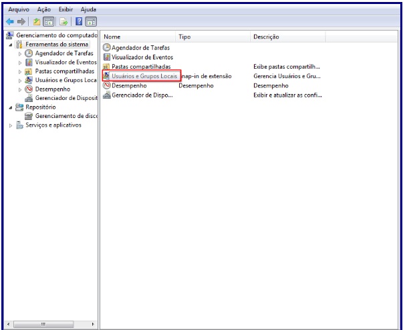Select Gerenciamento do computador root label
This screenshot has height=330, width=403.
click(x=57, y=35)
